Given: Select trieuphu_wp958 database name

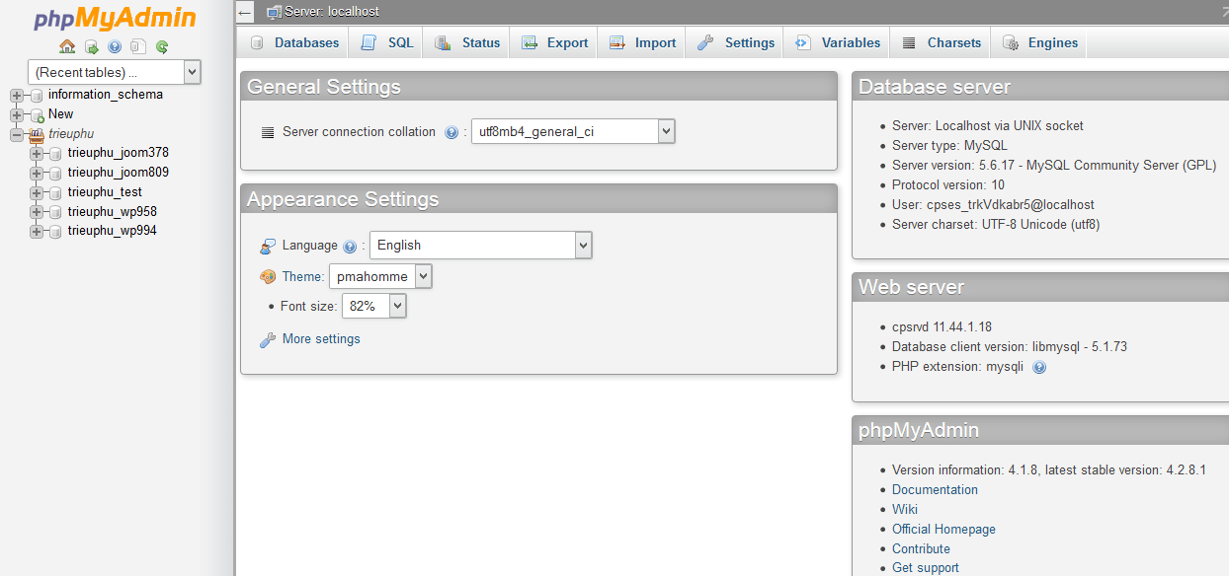Looking at the screenshot, I should 113,212.
